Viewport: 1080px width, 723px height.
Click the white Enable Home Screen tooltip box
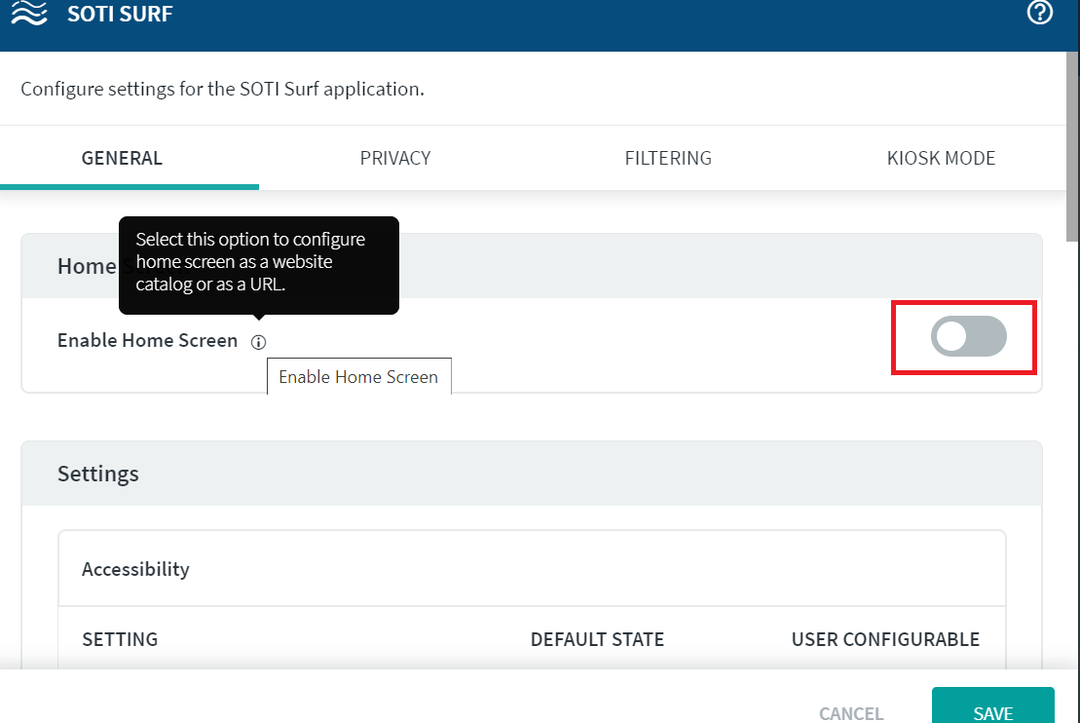pyautogui.click(x=358, y=377)
